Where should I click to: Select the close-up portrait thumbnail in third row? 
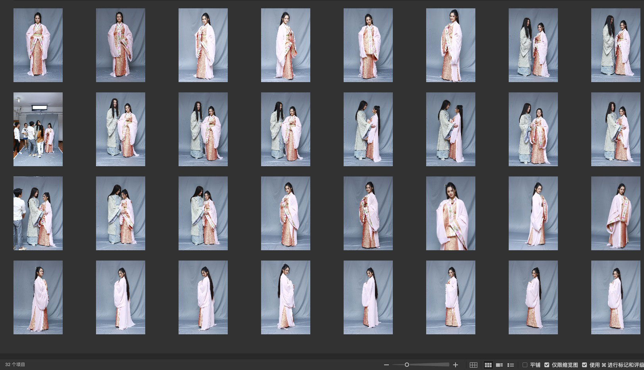(450, 213)
